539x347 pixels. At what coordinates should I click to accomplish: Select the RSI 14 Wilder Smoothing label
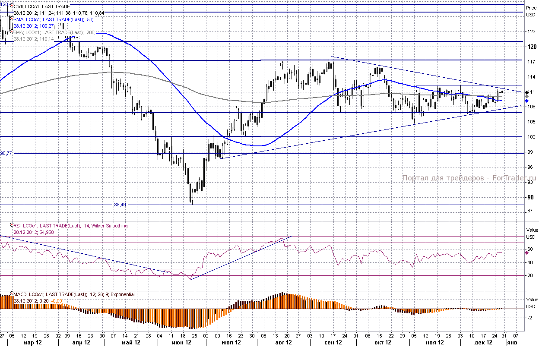71,226
